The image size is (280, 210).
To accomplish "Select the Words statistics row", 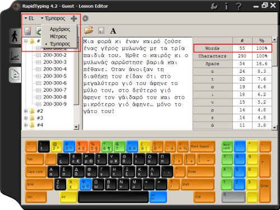I will (x=232, y=48).
